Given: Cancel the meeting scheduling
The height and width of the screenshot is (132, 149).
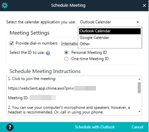Looking at the screenshot, I should [137, 127].
